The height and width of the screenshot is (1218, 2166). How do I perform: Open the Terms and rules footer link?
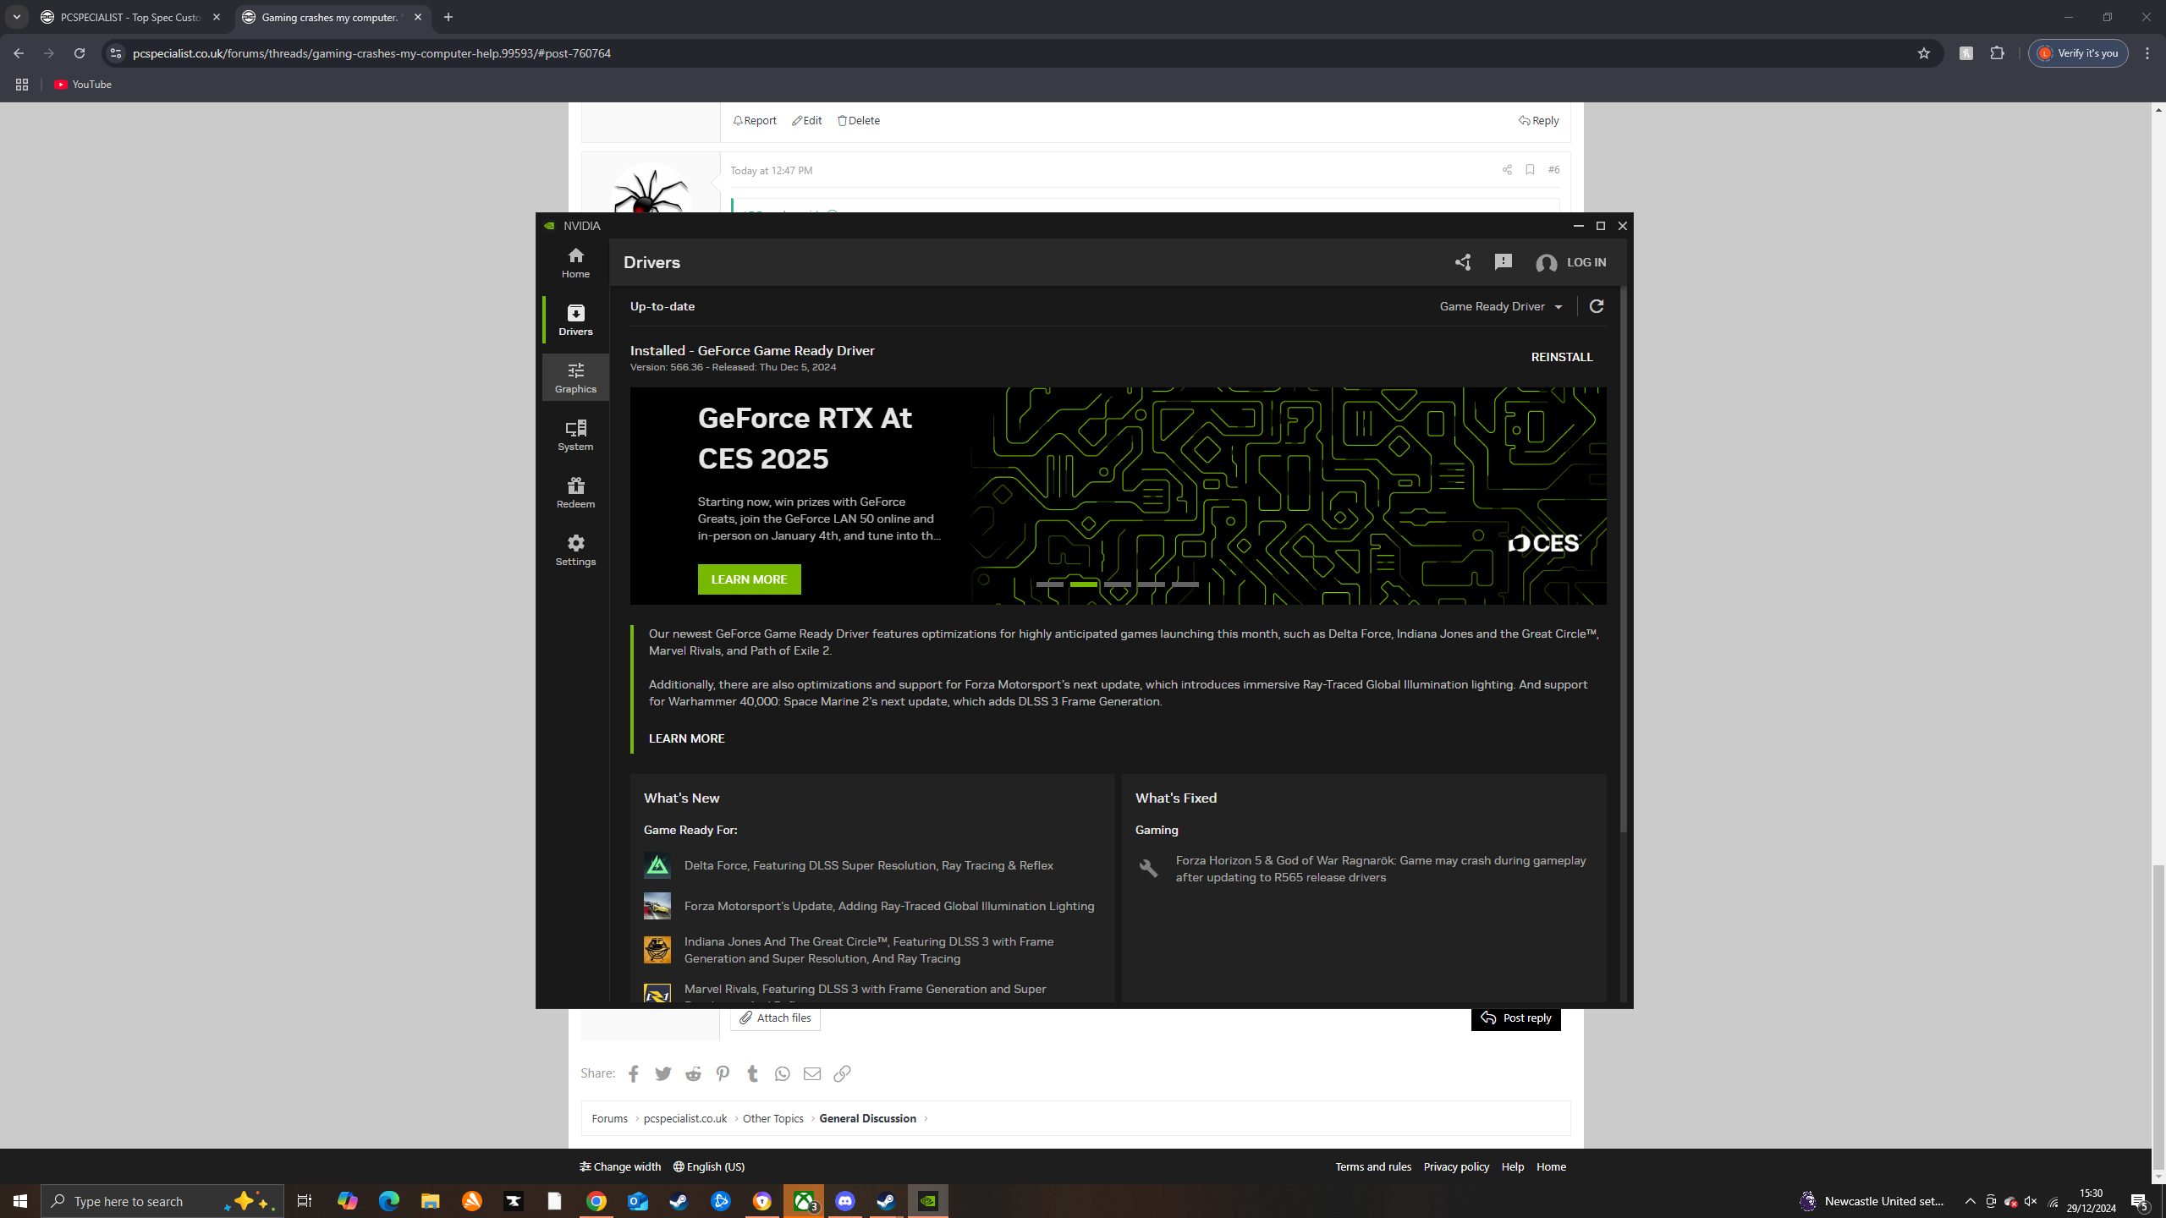1373,1166
